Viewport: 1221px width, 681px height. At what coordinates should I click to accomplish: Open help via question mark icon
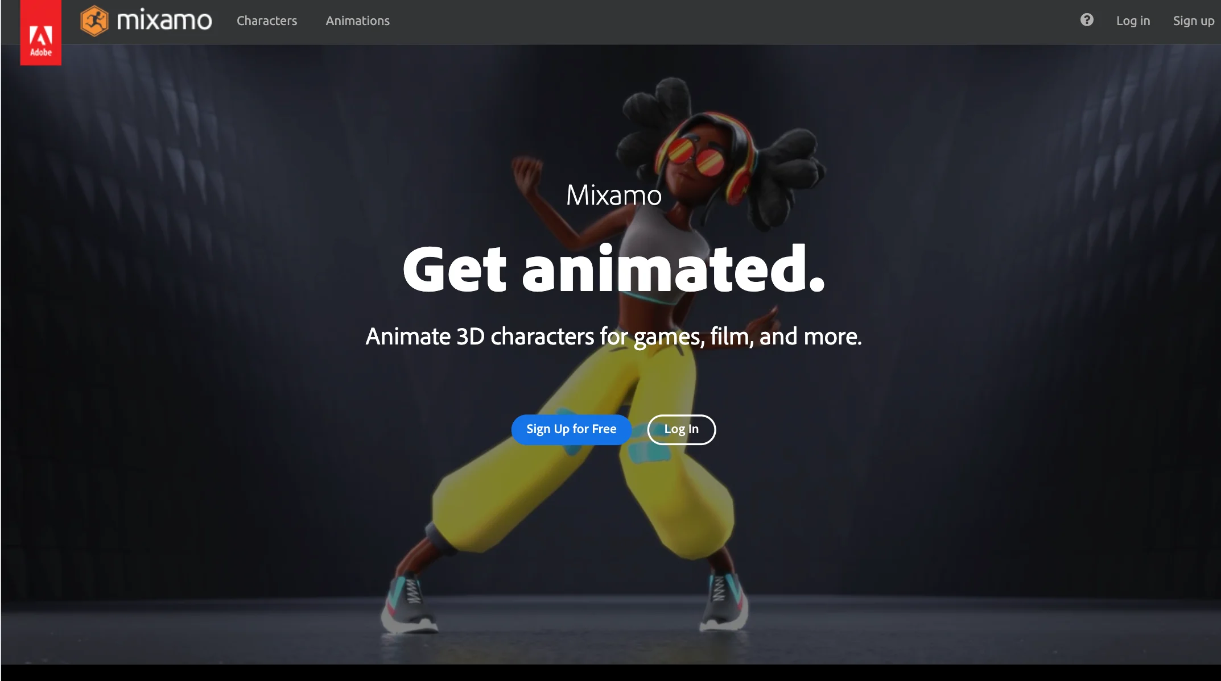pos(1087,20)
